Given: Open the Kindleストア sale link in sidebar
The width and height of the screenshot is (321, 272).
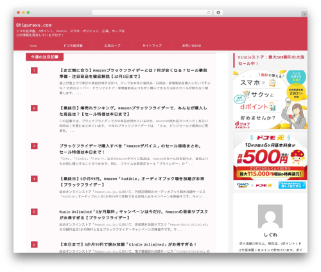Looking at the screenshot, I should (x=271, y=60).
